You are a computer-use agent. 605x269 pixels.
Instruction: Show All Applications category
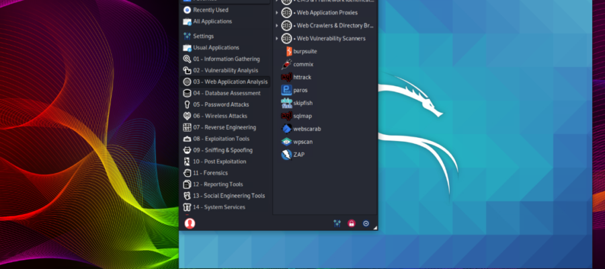[225, 22]
